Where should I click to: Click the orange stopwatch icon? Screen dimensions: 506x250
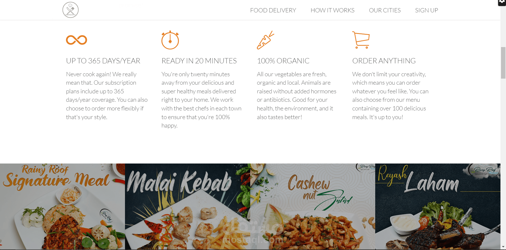pyautogui.click(x=170, y=40)
